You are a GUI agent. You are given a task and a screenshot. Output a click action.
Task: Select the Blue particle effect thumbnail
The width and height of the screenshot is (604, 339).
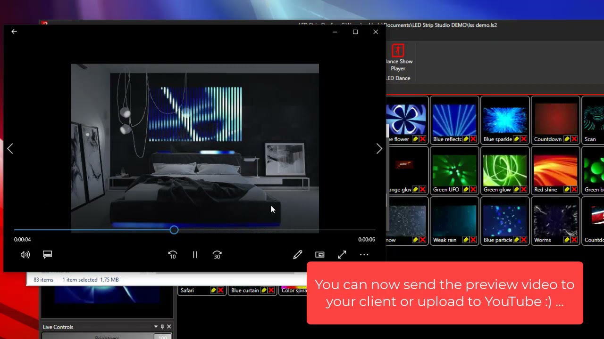tap(505, 220)
